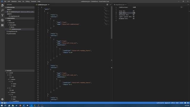Switch to Visual Studio Code taskbar icon
The height and width of the screenshot is (107, 190).
coord(31,106)
